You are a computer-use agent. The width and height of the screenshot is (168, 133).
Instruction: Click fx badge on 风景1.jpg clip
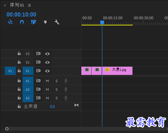[x=107, y=70]
